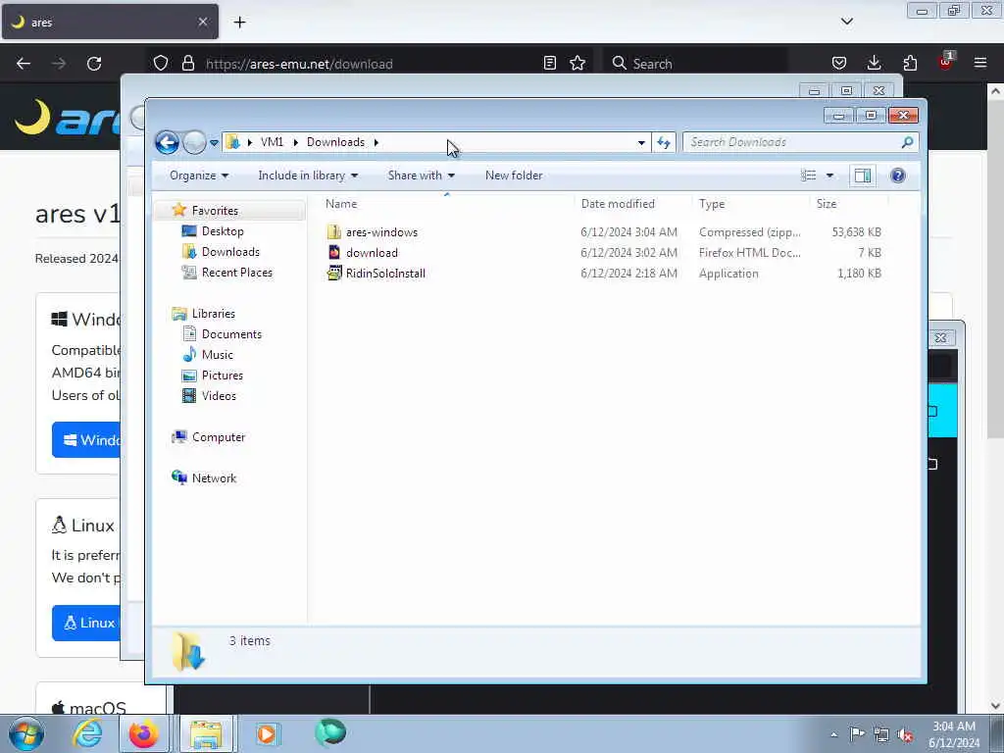Open Firefox extensions puzzle icon
The image size is (1004, 753).
[910, 64]
